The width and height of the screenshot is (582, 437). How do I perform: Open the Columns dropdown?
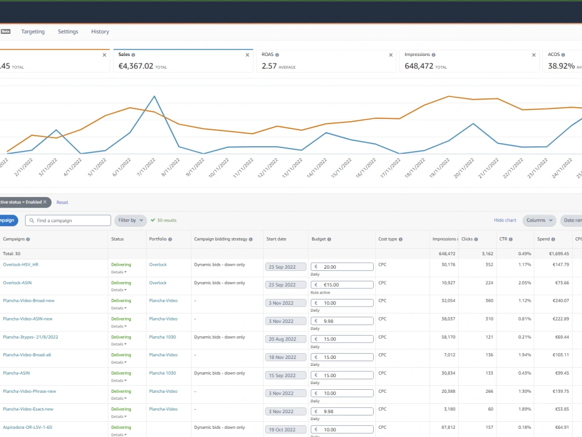click(x=540, y=220)
